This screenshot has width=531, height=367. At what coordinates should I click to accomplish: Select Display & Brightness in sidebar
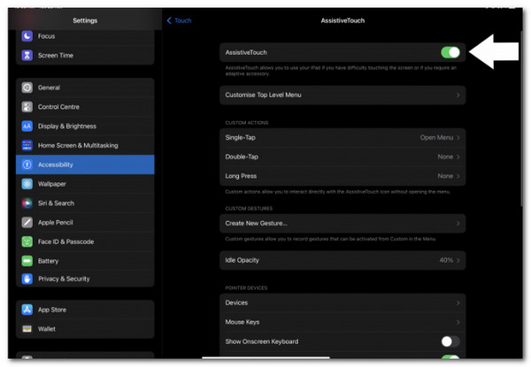pos(85,126)
